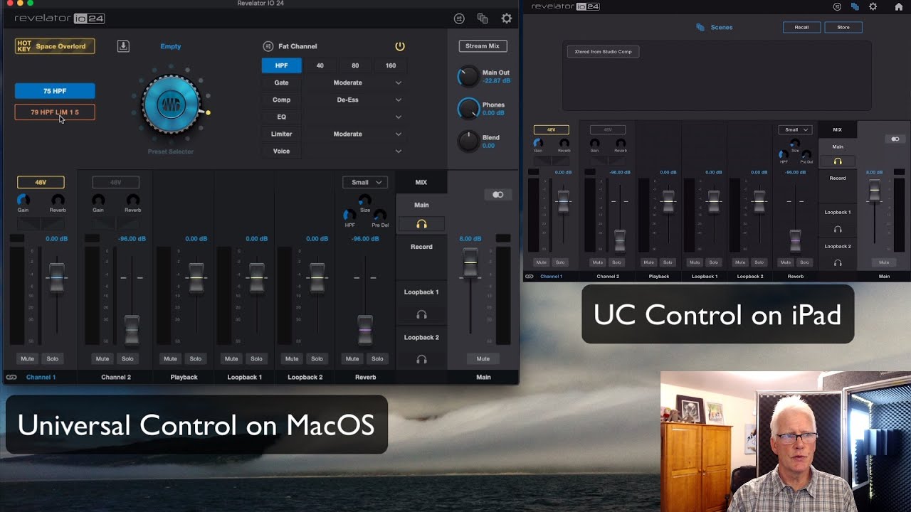Click blue scenes icon in iPad header

pos(855,6)
